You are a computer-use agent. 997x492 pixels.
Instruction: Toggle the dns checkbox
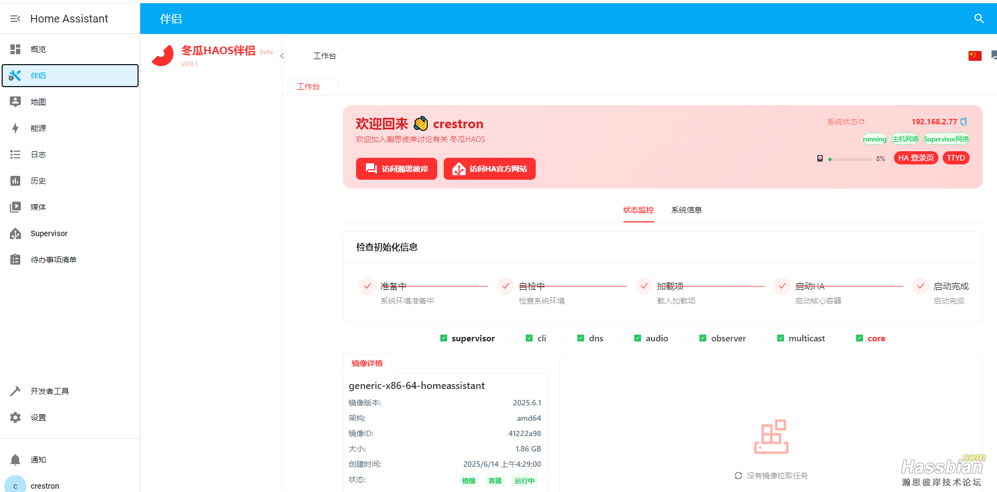point(581,339)
